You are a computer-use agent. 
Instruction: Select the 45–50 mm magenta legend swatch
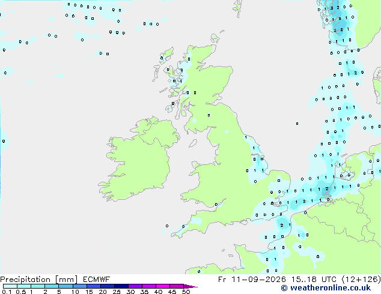pyautogui.click(x=177, y=286)
